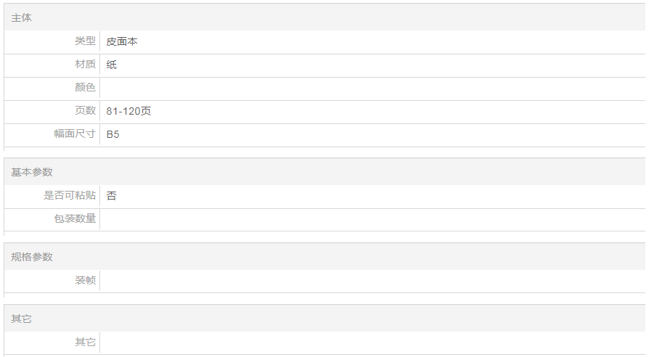
Task: Click the 基本参数 section header
Action: pos(32,172)
